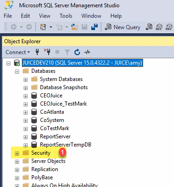
Task: Click the New Project toolbar icon
Action: coord(43,27)
